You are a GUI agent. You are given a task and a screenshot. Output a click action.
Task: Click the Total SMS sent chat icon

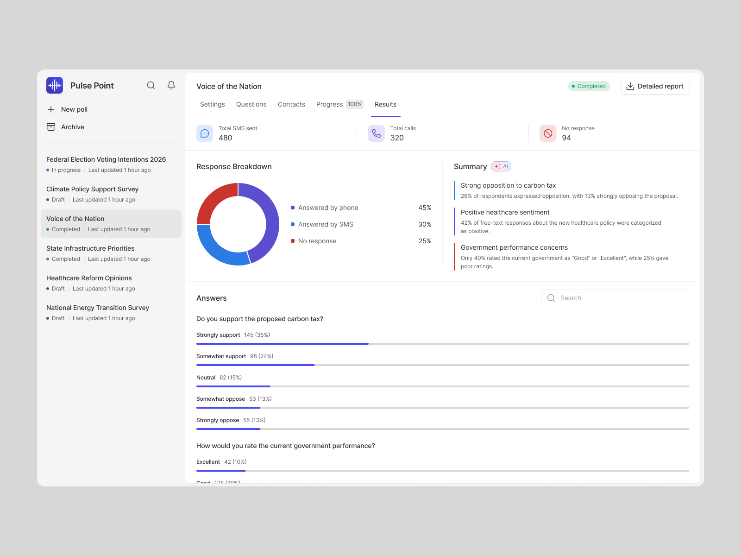coord(205,133)
